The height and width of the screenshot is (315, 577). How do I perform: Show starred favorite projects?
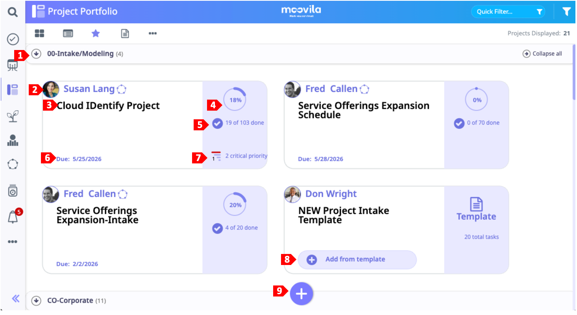(x=96, y=33)
